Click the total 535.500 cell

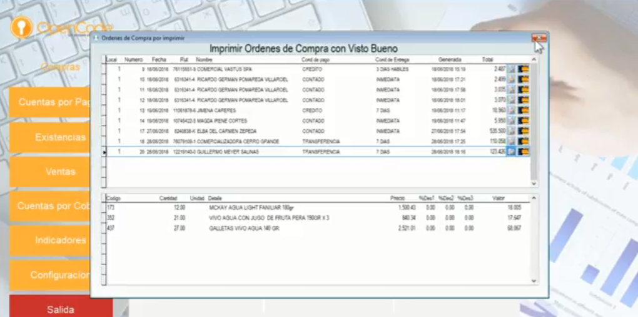498,131
